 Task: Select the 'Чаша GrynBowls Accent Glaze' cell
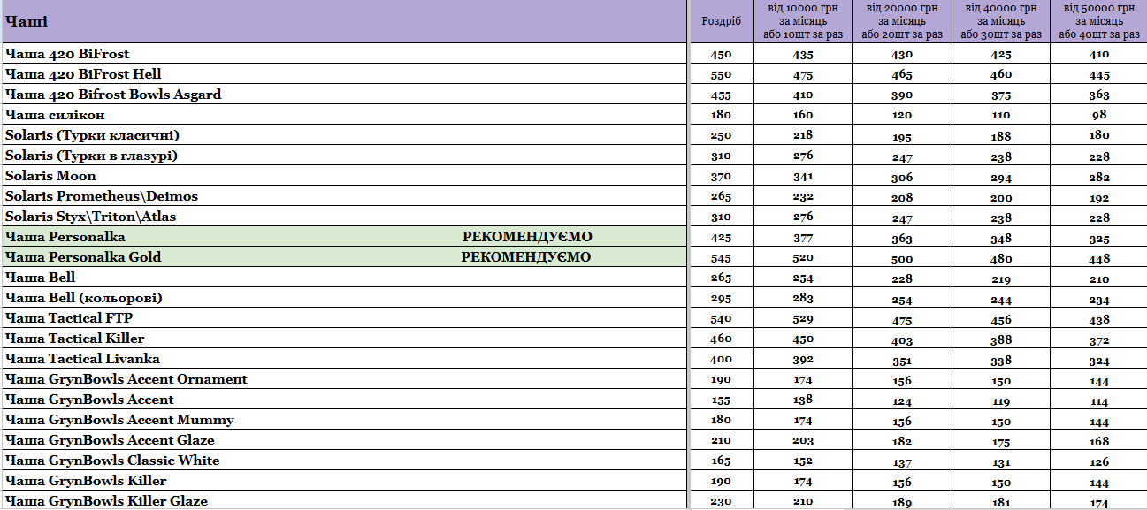click(345, 440)
